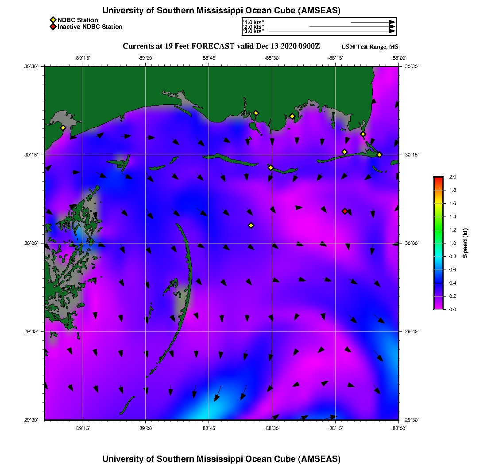Viewport: 487px width, 464px height.
Task: Click the 'Speed (kt)' color bar label
Action: pos(465,243)
